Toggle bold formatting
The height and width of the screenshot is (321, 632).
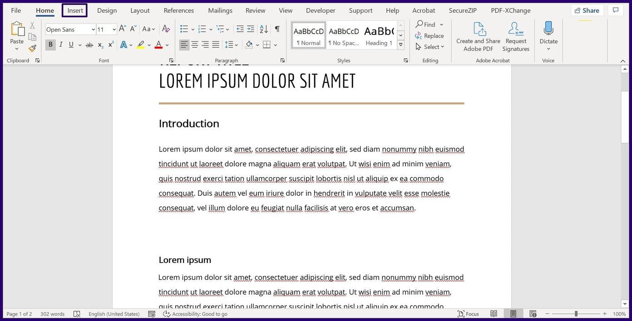pyautogui.click(x=50, y=44)
